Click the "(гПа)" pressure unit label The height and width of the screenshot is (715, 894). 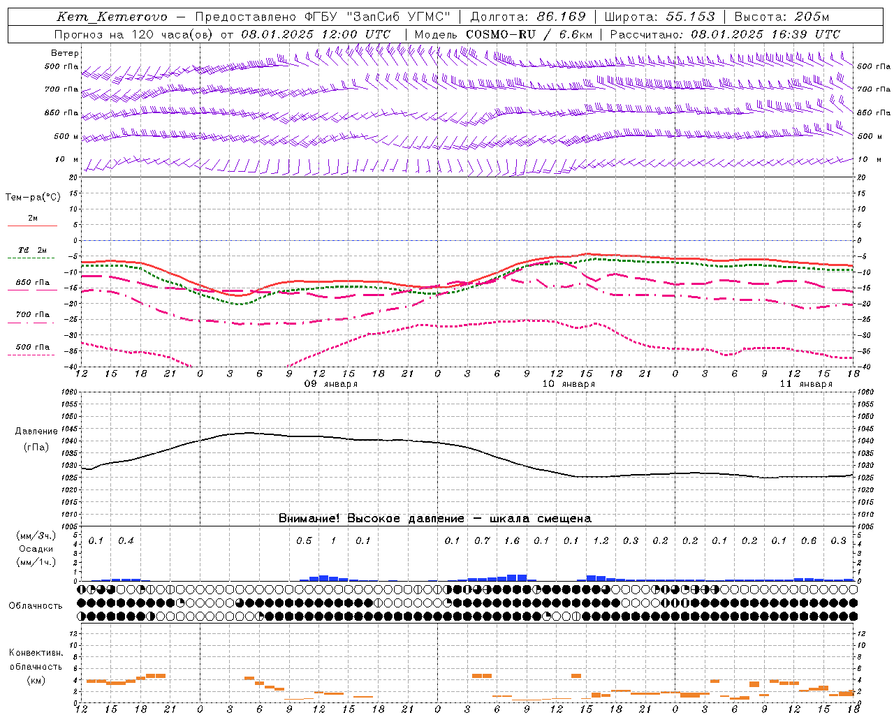tap(36, 447)
